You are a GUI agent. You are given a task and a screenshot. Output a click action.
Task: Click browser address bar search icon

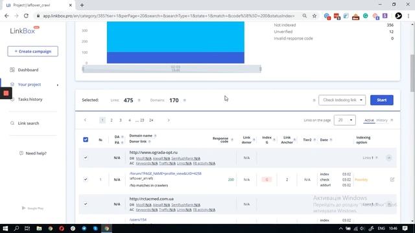point(305,16)
